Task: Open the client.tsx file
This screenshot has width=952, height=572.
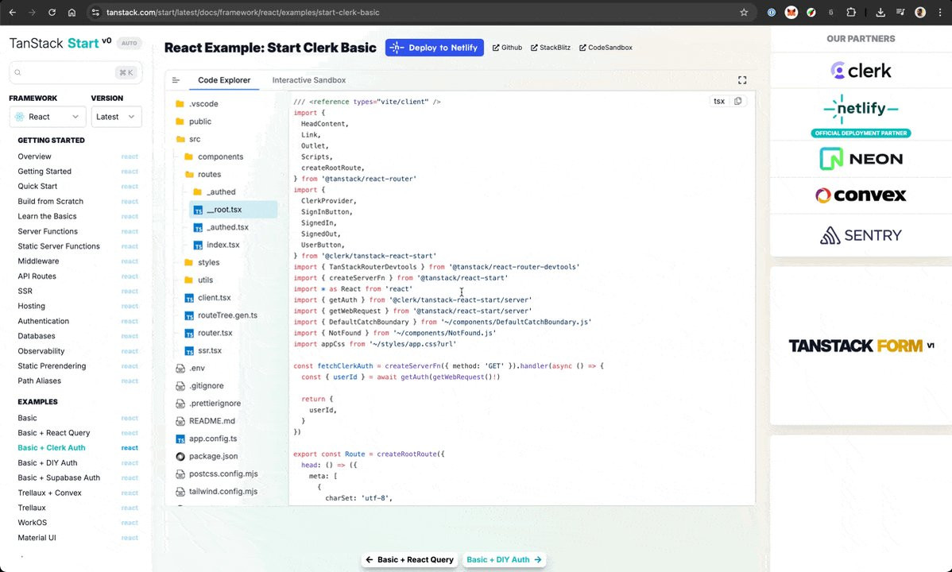Action: pos(207,298)
